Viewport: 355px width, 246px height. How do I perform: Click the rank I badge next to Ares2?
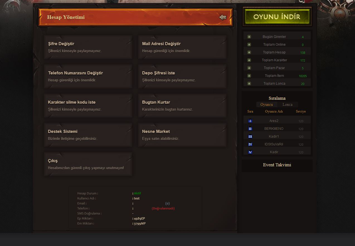(250, 121)
